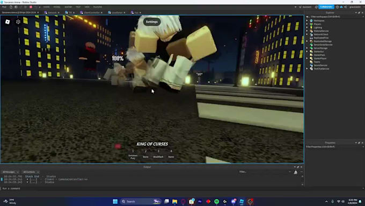Click the refresh icon left of Collaborate
Viewport: 365px width, 206px height.
click(316, 7)
